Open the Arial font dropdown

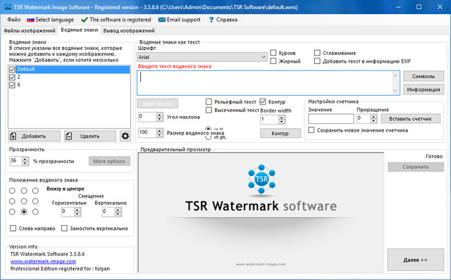[202, 57]
